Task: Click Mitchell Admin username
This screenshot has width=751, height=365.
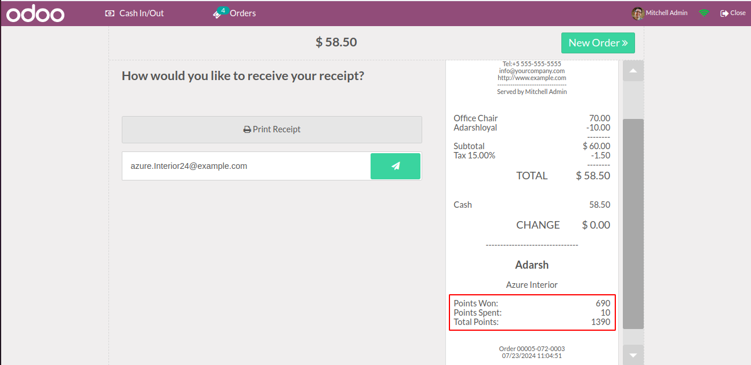Action: pyautogui.click(x=666, y=13)
